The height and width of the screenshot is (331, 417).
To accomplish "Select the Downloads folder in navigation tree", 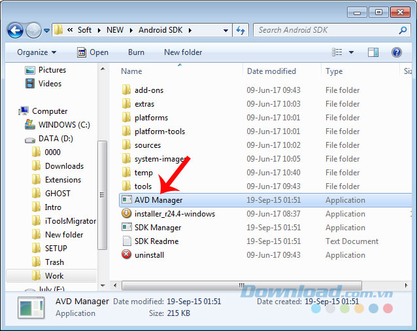I will pos(64,166).
